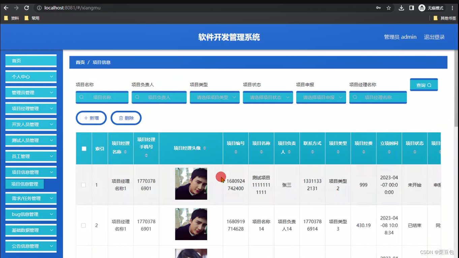
Task: Sort by 项目类型 column arrows
Action: click(338, 152)
